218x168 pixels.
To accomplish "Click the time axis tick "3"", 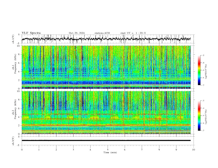I will (x=73, y=150).
